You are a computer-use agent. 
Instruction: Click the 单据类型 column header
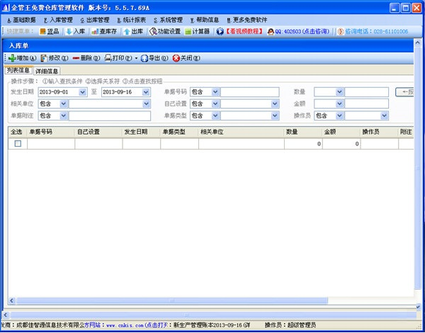[179, 132]
